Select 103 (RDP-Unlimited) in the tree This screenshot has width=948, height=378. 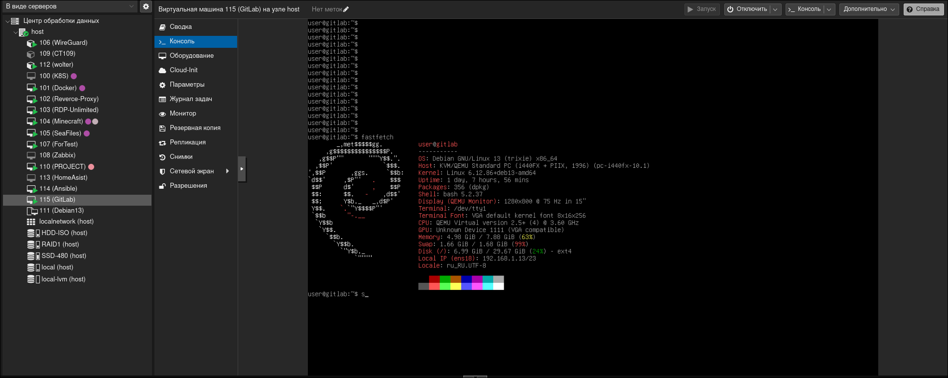coord(77,110)
